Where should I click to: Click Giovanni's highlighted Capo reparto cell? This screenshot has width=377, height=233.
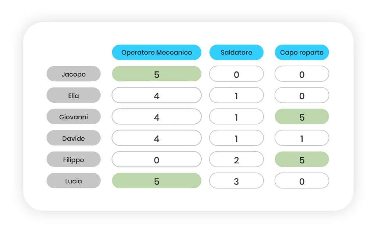(x=302, y=117)
